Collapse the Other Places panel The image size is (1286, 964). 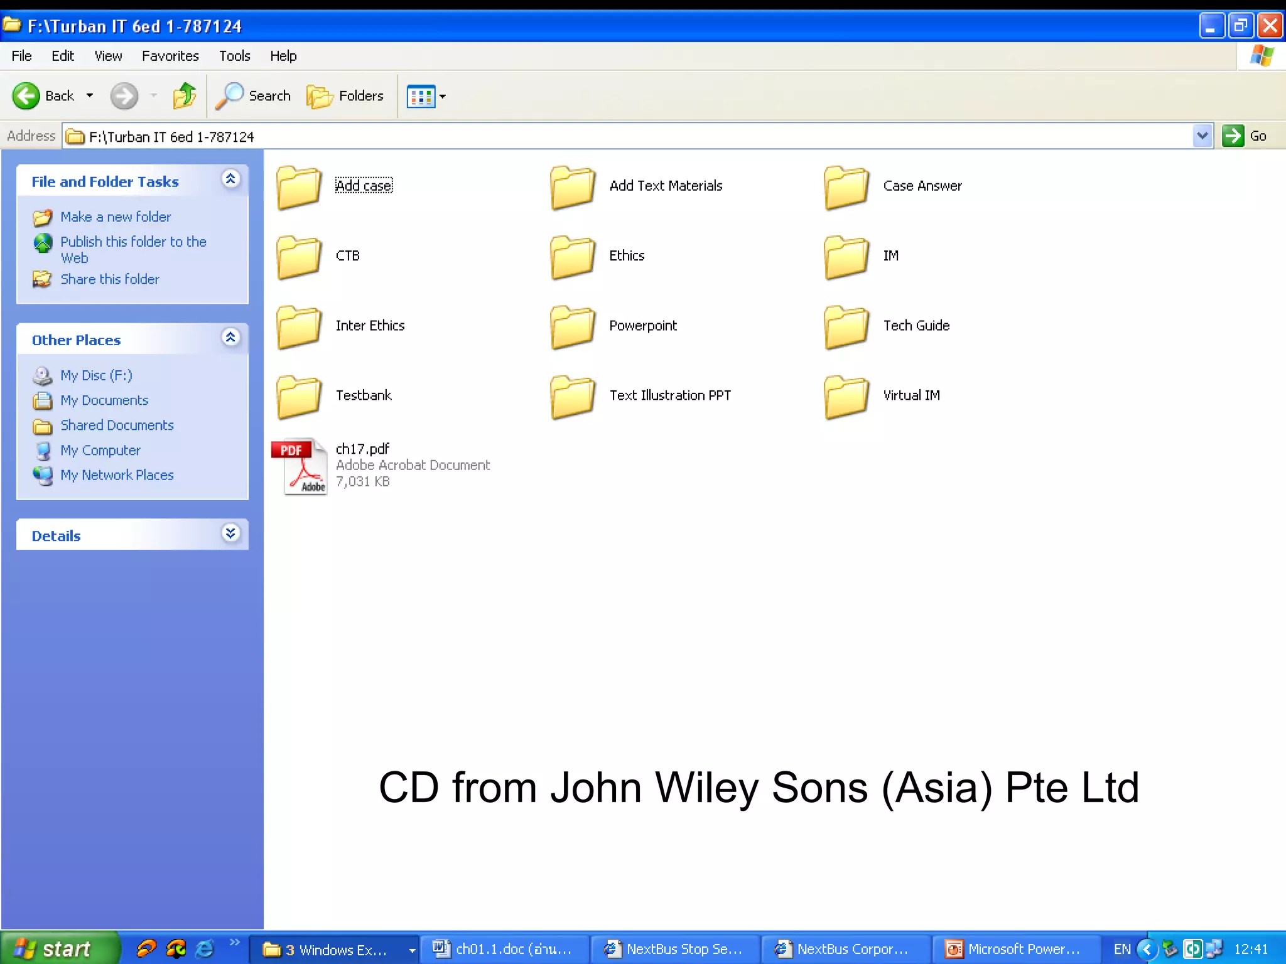pyautogui.click(x=230, y=338)
